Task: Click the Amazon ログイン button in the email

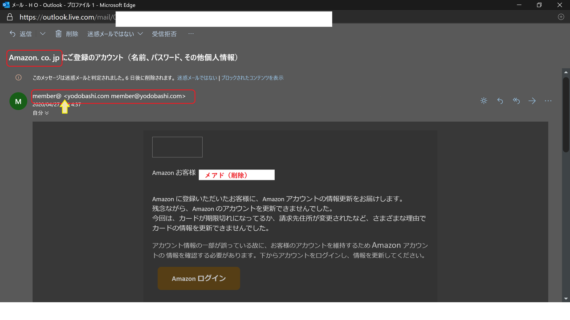Action: click(199, 278)
